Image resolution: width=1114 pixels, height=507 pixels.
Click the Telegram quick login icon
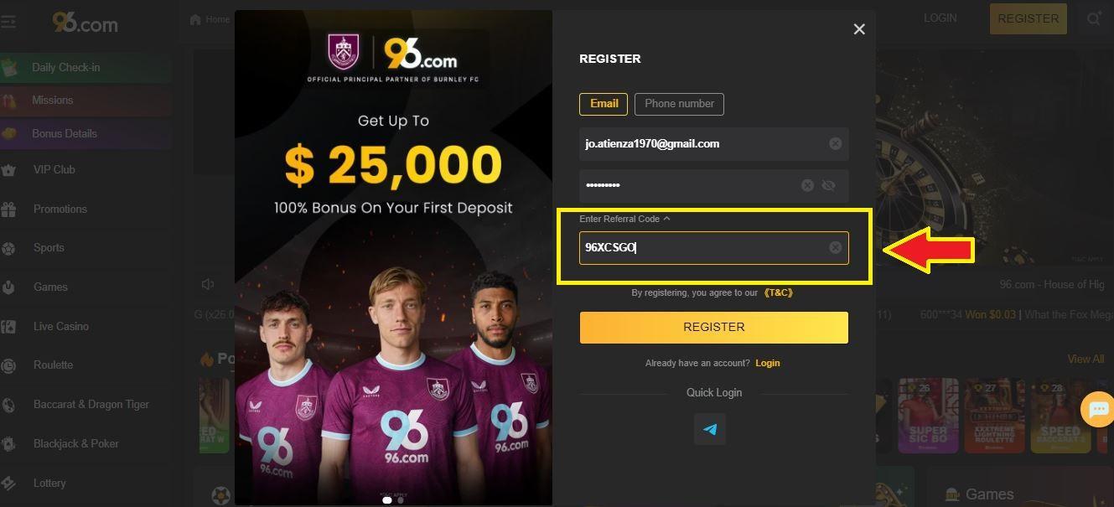pyautogui.click(x=710, y=429)
